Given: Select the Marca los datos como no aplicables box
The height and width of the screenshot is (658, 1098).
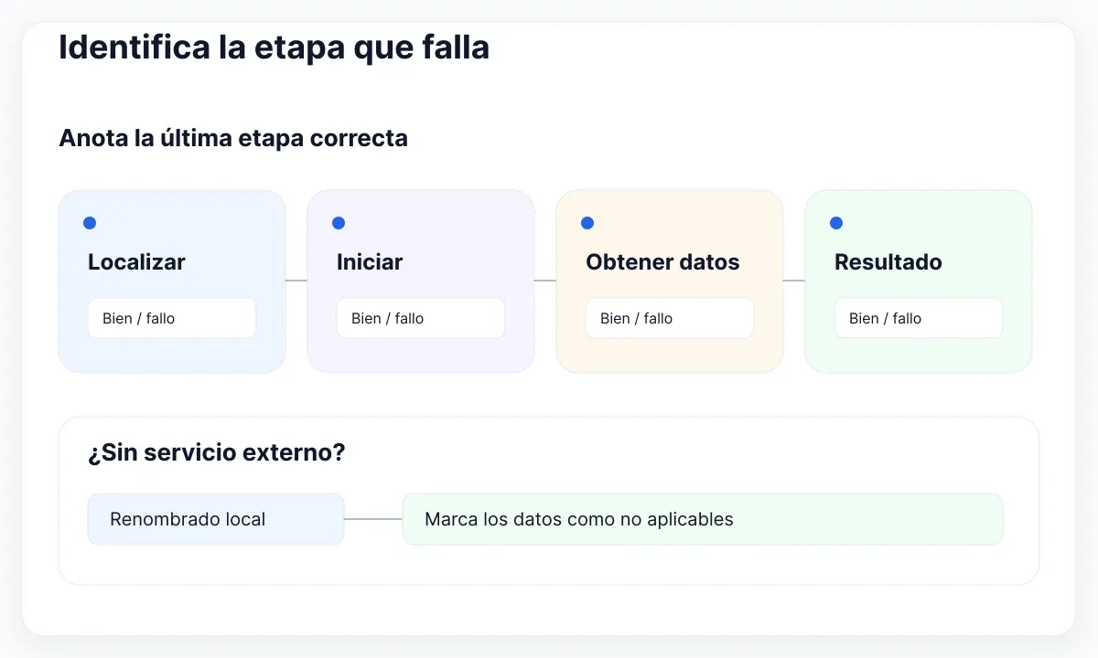Looking at the screenshot, I should point(703,519).
